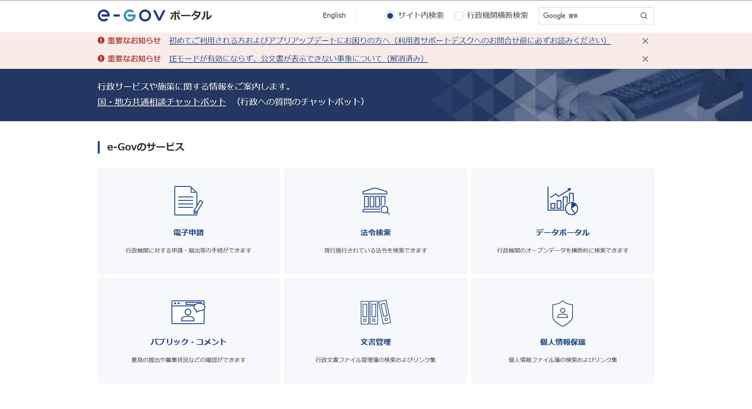
Task: Click the データポータル chart icon
Action: pyautogui.click(x=562, y=201)
